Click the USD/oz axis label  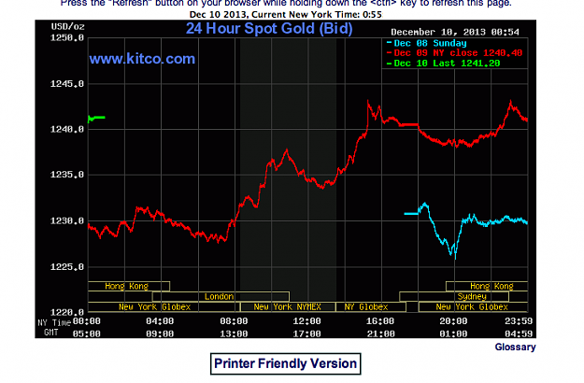[68, 27]
